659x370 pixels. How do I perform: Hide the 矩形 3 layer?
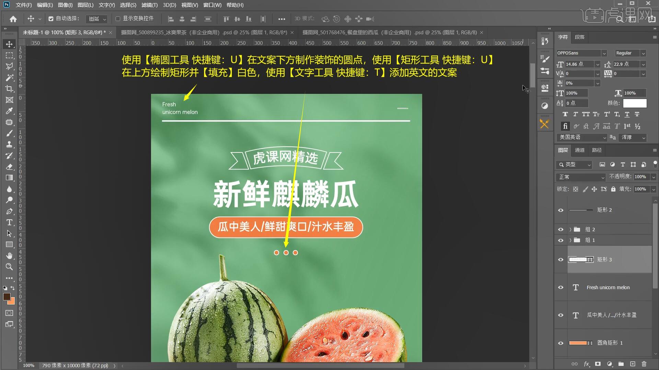[561, 260]
